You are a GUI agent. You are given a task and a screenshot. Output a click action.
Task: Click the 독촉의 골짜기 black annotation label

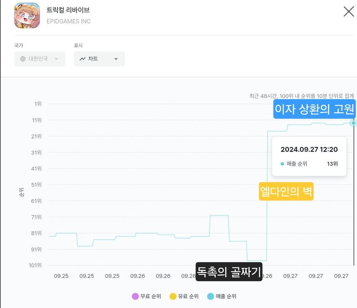(229, 272)
